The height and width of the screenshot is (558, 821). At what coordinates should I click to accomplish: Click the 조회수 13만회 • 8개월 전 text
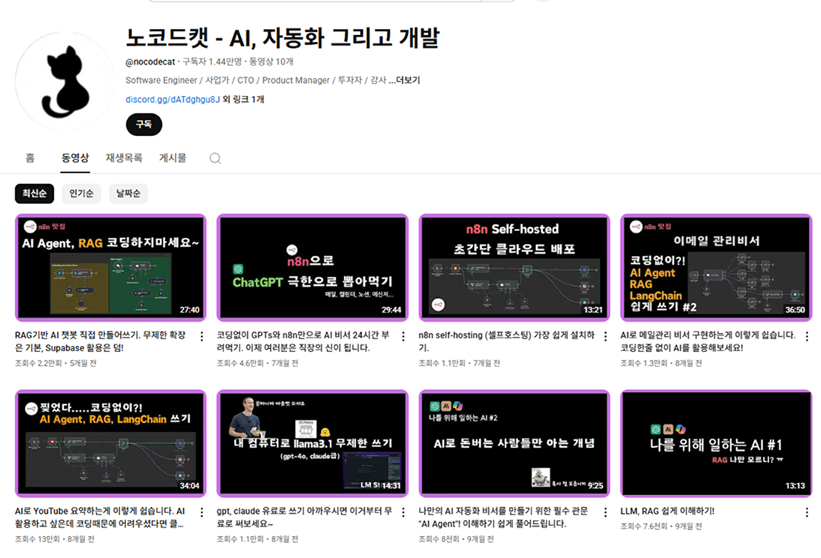click(x=55, y=539)
